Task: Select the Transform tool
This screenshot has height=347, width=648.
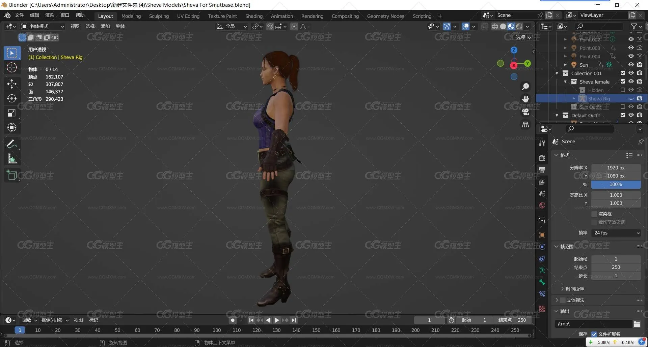Action: tap(12, 127)
